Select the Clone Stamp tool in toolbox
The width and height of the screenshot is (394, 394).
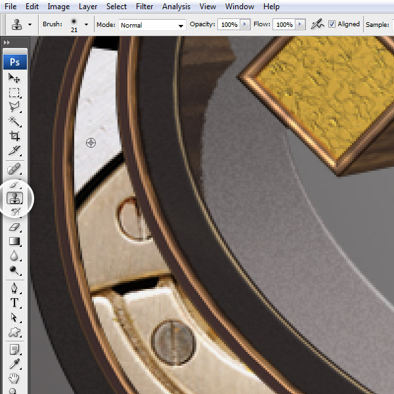click(x=14, y=198)
